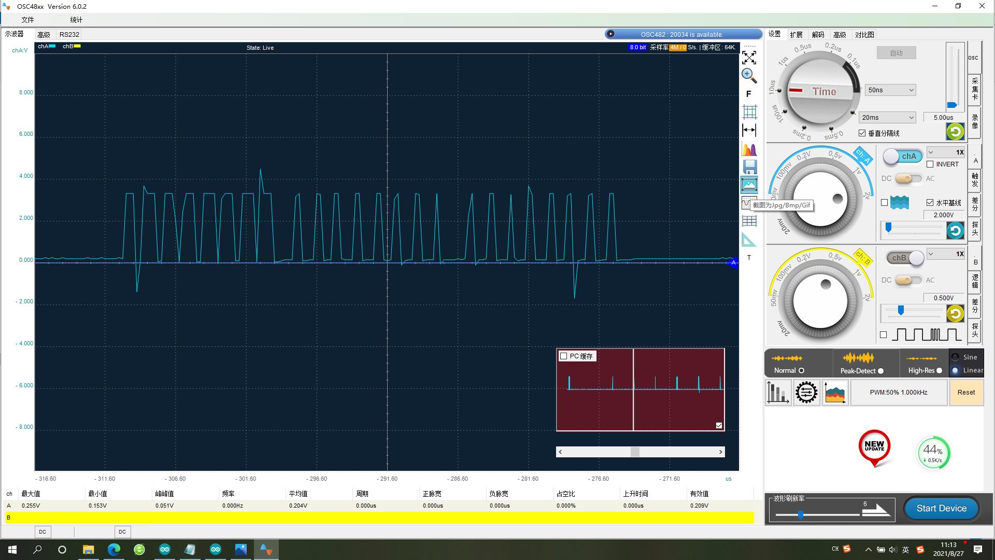Uncheck the 垂直分隔线 checkbox

(x=863, y=133)
